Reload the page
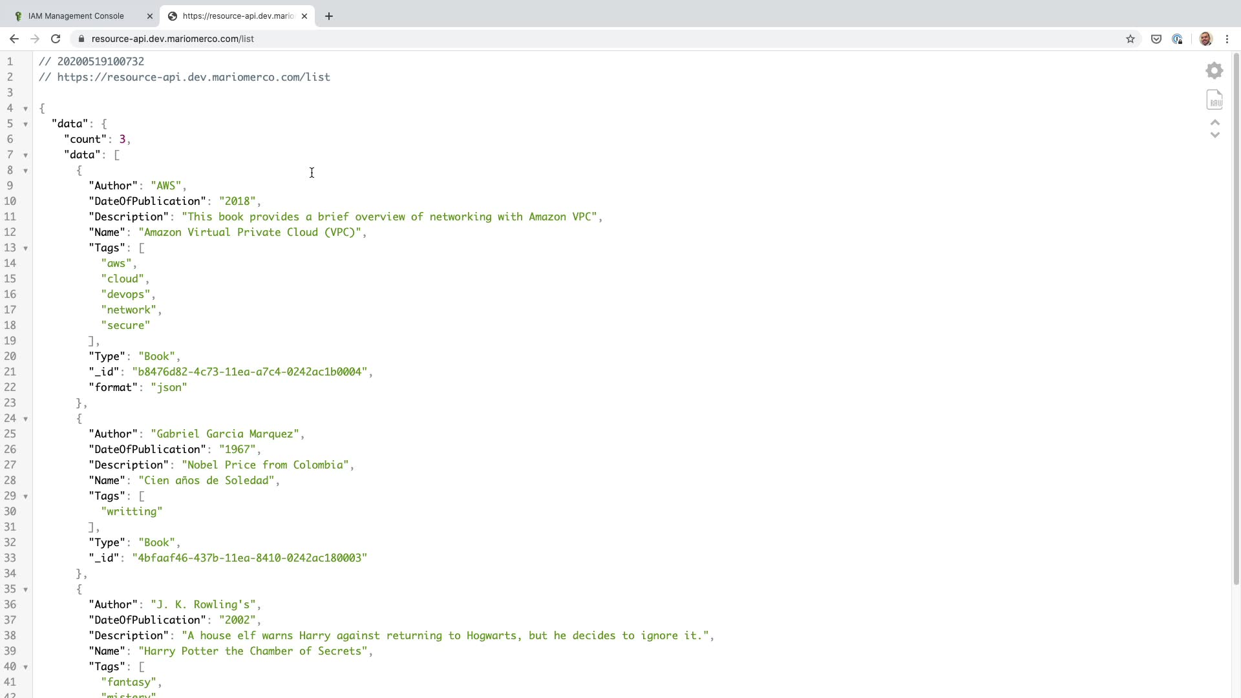This screenshot has width=1241, height=698. pos(56,39)
